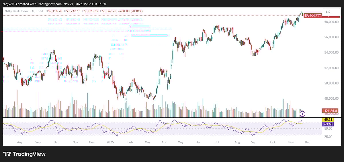Viewport: 344px width, 162px height.
Task: Click the Apr label on time axis
Action: 164,142
